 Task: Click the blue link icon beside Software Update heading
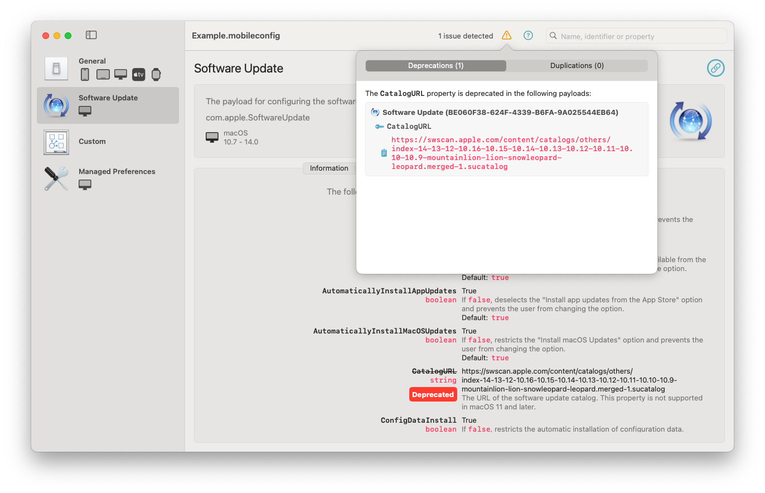715,68
